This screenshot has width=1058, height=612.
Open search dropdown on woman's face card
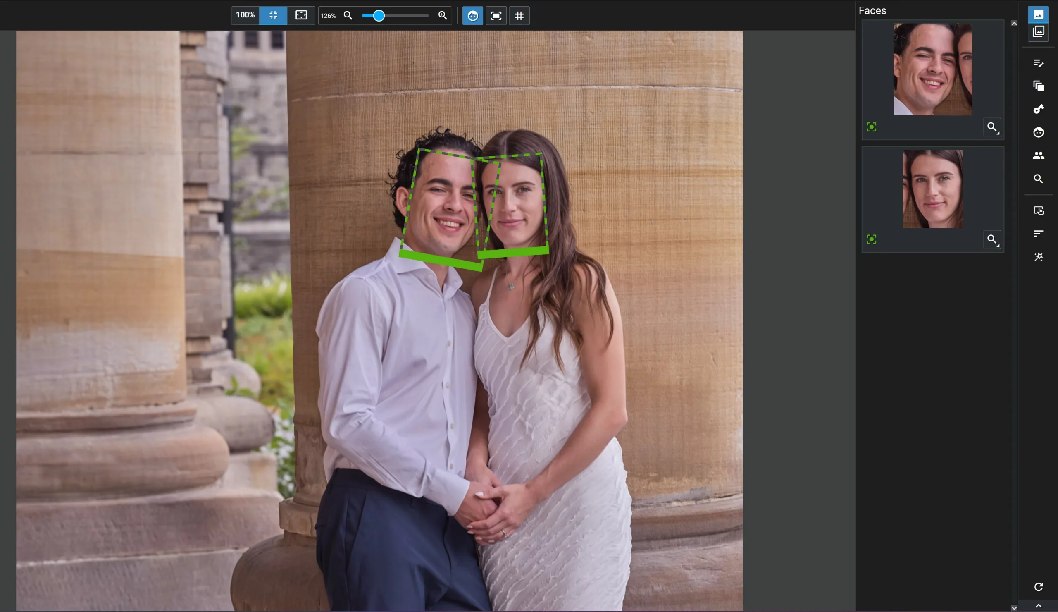991,239
